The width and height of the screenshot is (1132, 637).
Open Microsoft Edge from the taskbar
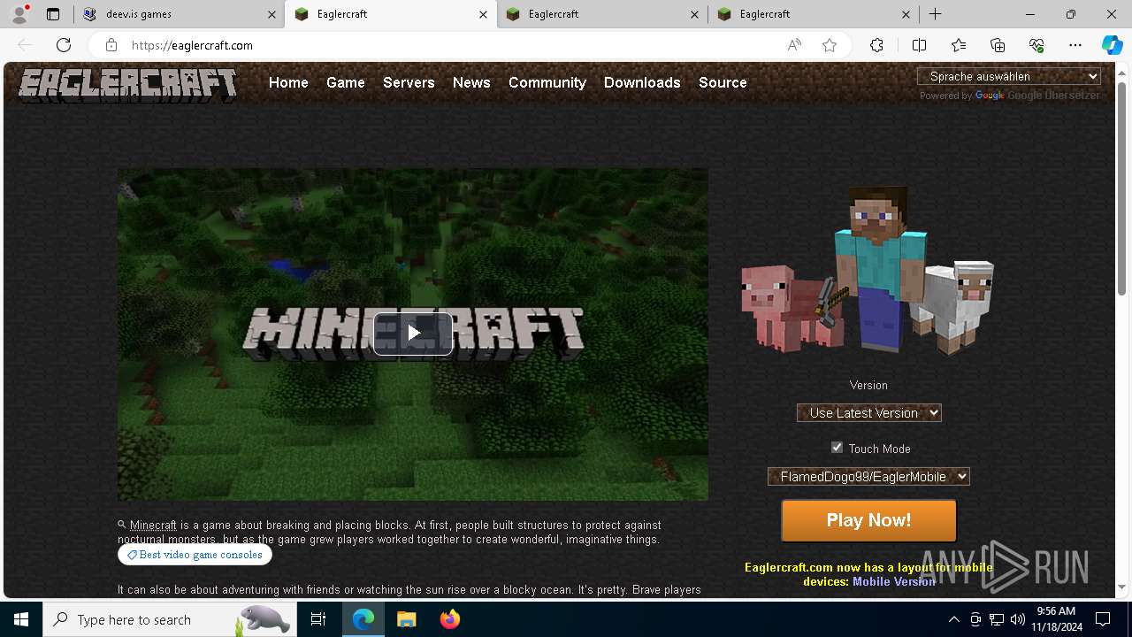pos(363,619)
